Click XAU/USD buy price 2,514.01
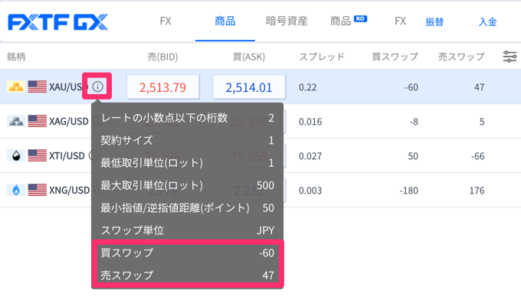Viewport: 521px width, 297px height. [x=249, y=87]
